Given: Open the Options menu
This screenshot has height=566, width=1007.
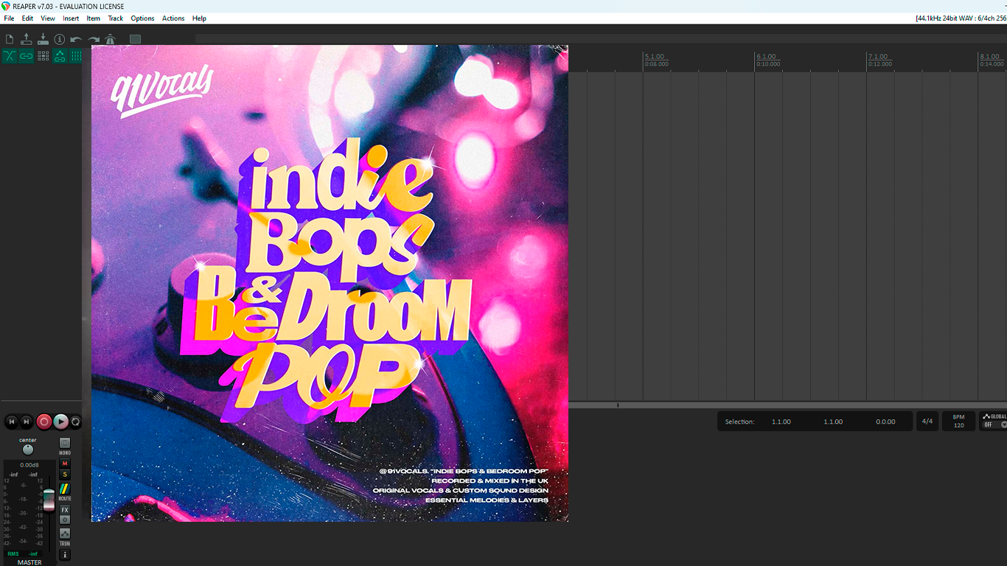Looking at the screenshot, I should tap(143, 18).
